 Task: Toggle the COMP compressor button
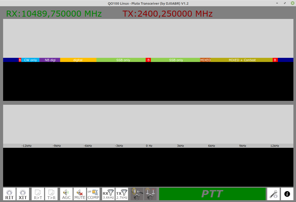coord(93,194)
